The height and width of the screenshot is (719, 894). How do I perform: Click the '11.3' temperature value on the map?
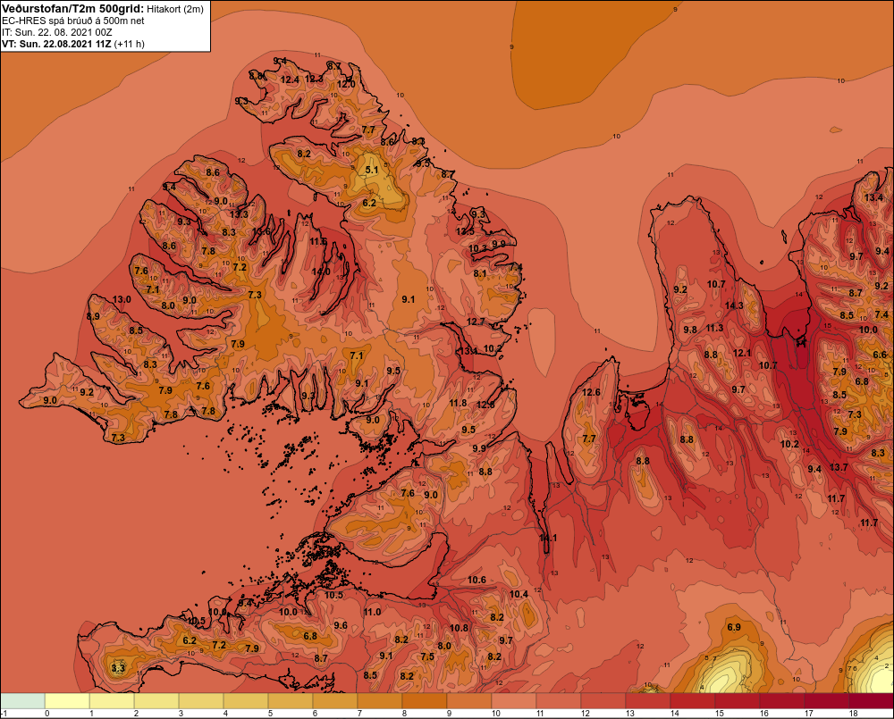[714, 328]
